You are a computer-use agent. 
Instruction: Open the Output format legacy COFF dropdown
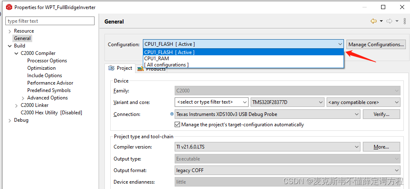pyautogui.click(x=287, y=170)
